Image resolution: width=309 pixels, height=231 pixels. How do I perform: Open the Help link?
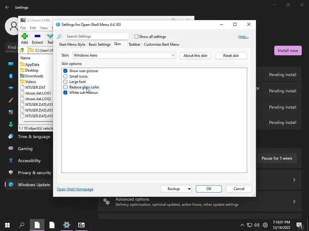coord(244,37)
